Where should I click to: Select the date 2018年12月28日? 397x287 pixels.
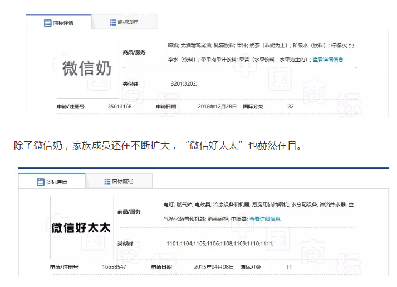point(217,106)
